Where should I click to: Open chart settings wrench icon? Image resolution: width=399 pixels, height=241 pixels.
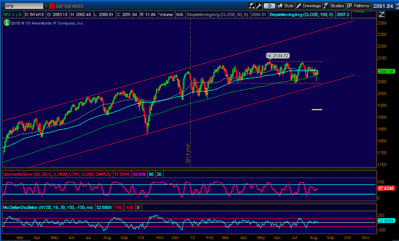point(259,6)
